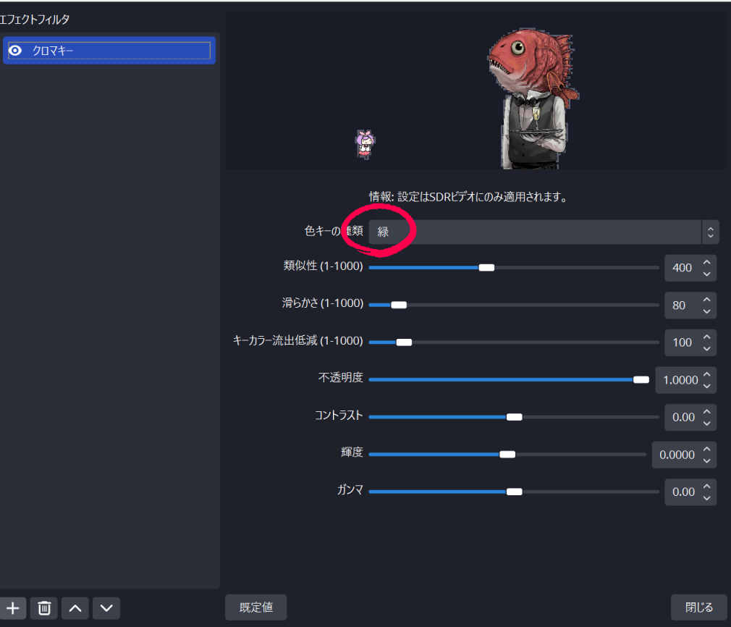Move filter down with down arrow icon

coord(106,608)
